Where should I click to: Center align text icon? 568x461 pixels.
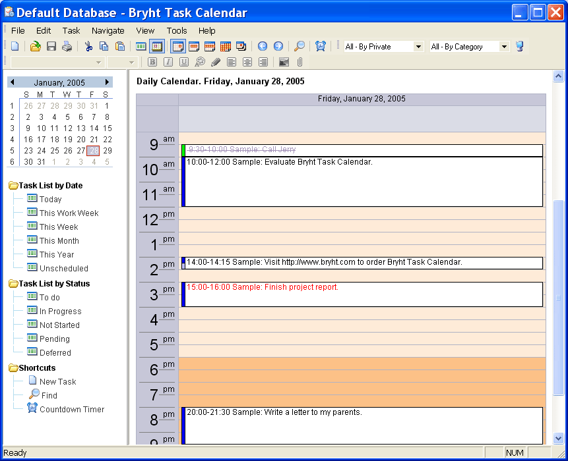point(247,62)
